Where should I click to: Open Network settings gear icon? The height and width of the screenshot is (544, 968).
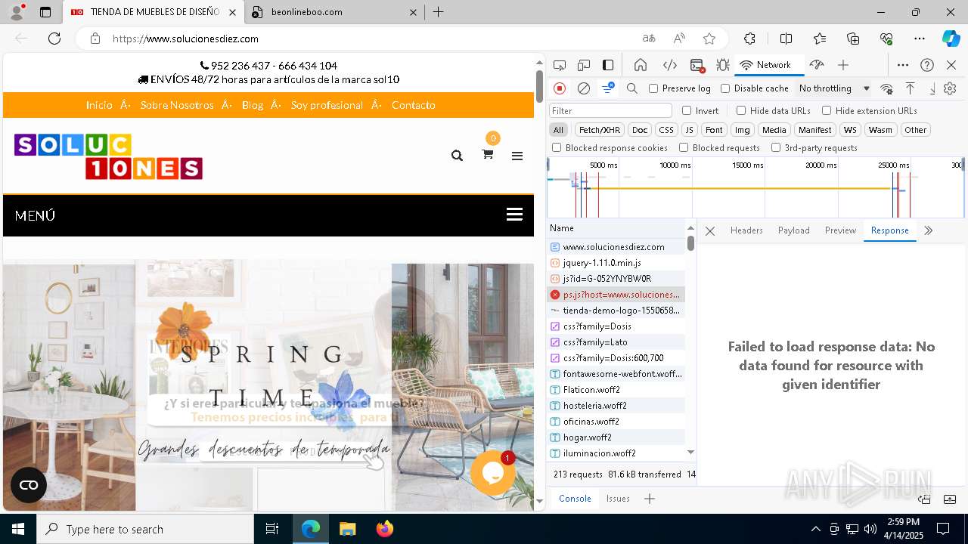[x=950, y=88]
